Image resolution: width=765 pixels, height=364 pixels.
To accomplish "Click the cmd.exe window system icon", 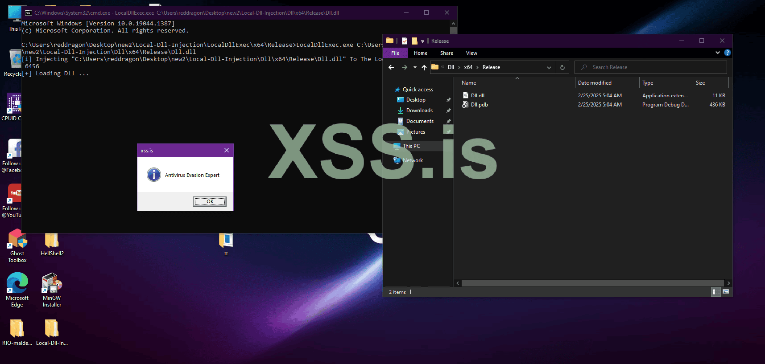I will [29, 13].
